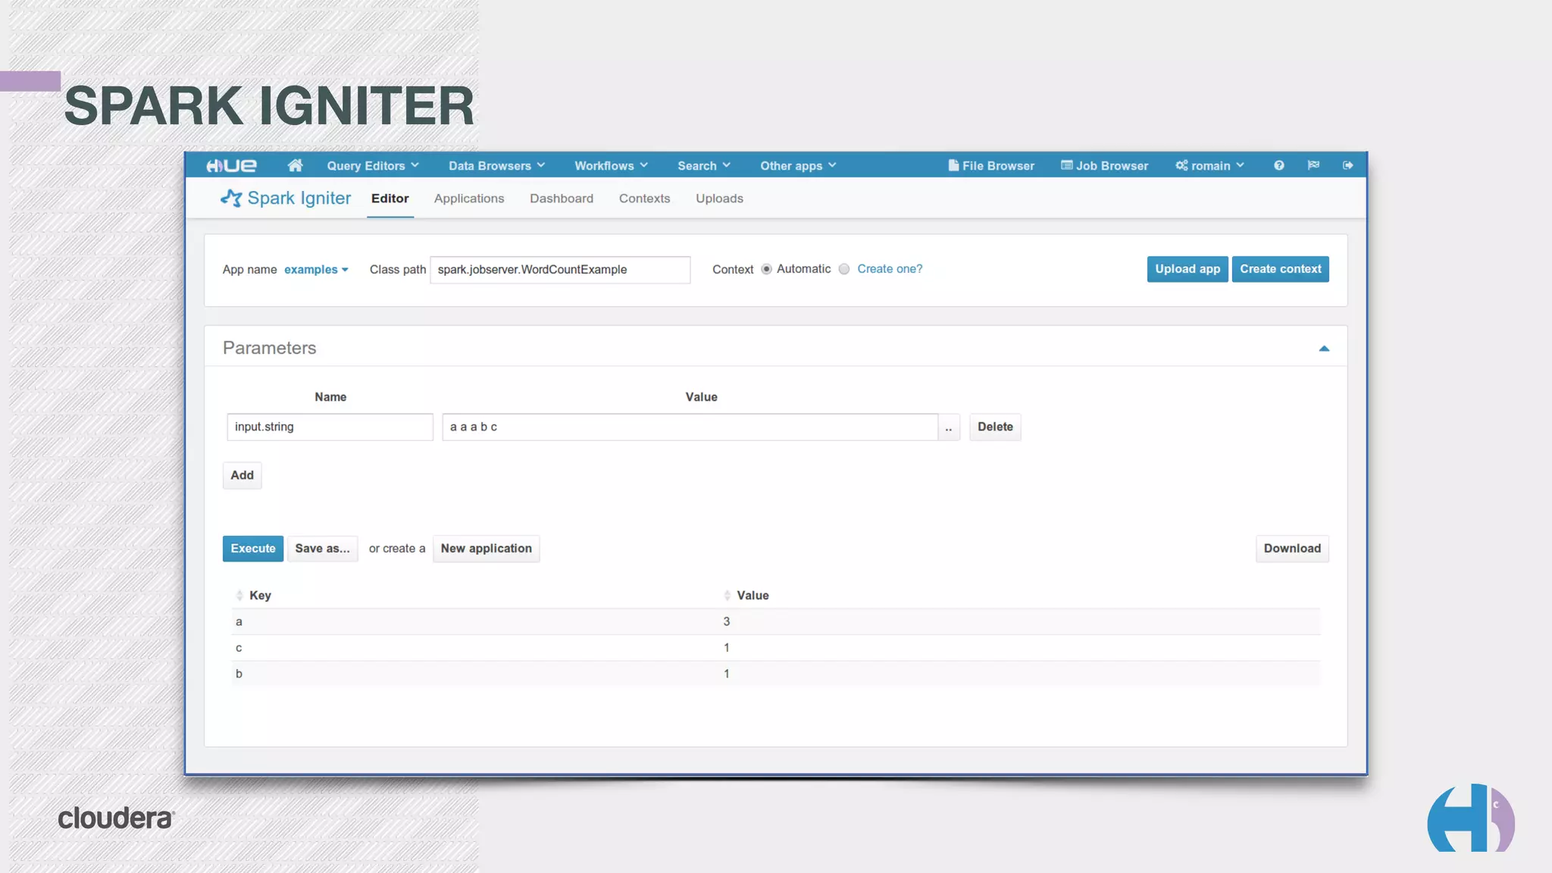Open File Browser from top bar
Image resolution: width=1552 pixels, height=873 pixels.
[990, 165]
